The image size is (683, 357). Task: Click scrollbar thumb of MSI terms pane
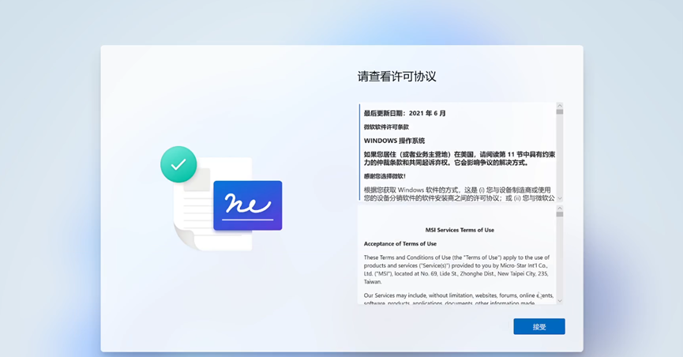pos(560,214)
